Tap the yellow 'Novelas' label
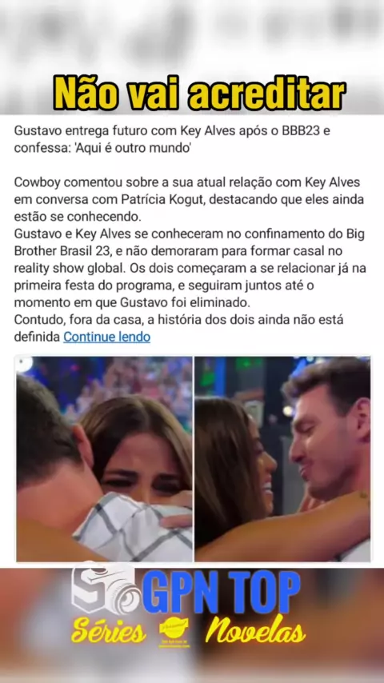This screenshot has width=384, height=683. pos(255,629)
